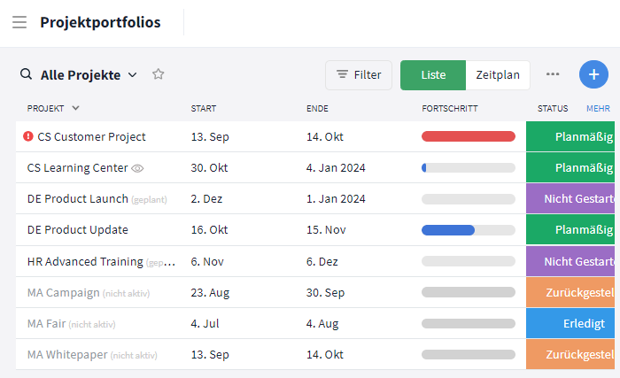The image size is (620, 378).
Task: Mark view as favorite with star
Action: click(159, 74)
